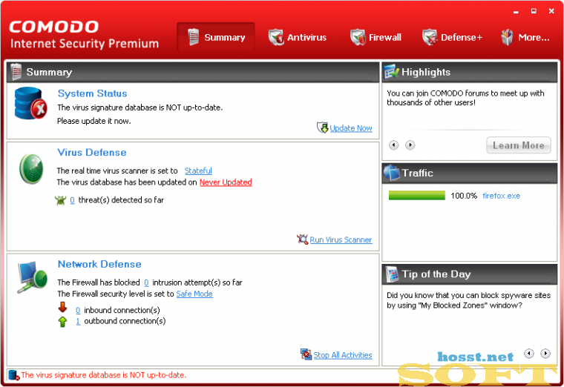Click the Network Defense computer icon
Viewport: 564px width, 387px height.
[32, 277]
